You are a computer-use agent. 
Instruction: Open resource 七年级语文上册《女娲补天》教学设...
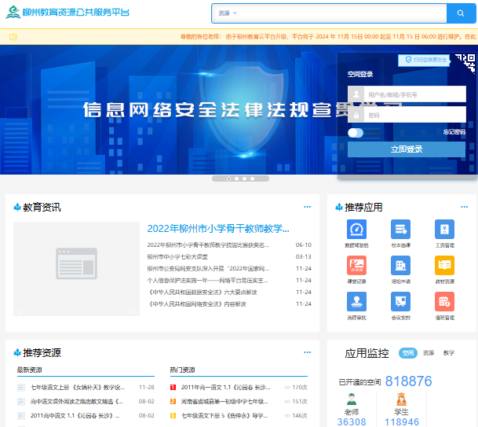coord(78,388)
